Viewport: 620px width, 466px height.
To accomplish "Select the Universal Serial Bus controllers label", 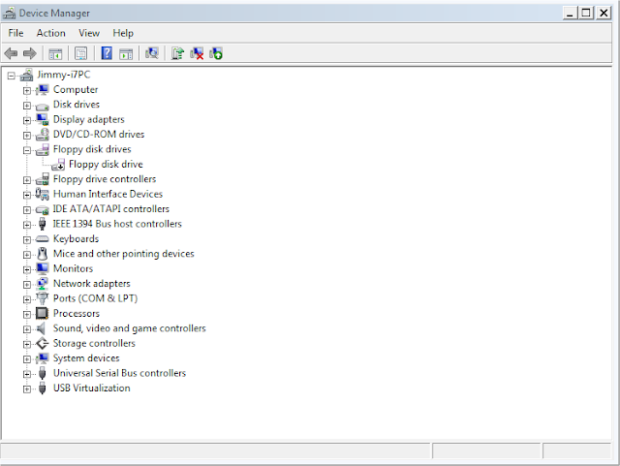I will pyautogui.click(x=119, y=373).
